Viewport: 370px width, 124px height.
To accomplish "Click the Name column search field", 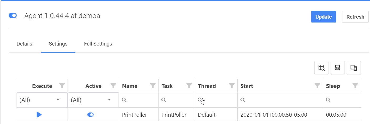I will 141,100.
